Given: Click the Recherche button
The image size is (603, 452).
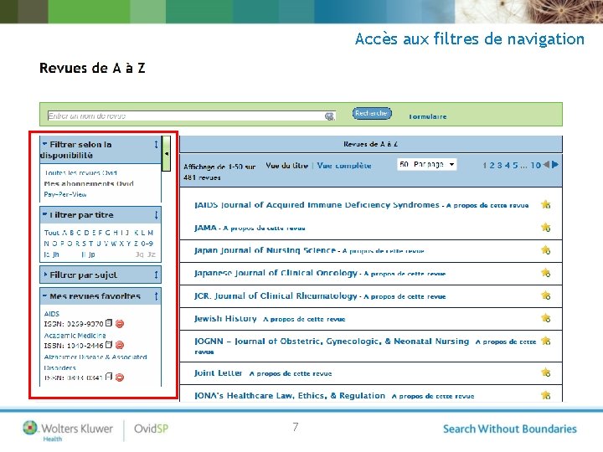Looking at the screenshot, I should pos(372,113).
